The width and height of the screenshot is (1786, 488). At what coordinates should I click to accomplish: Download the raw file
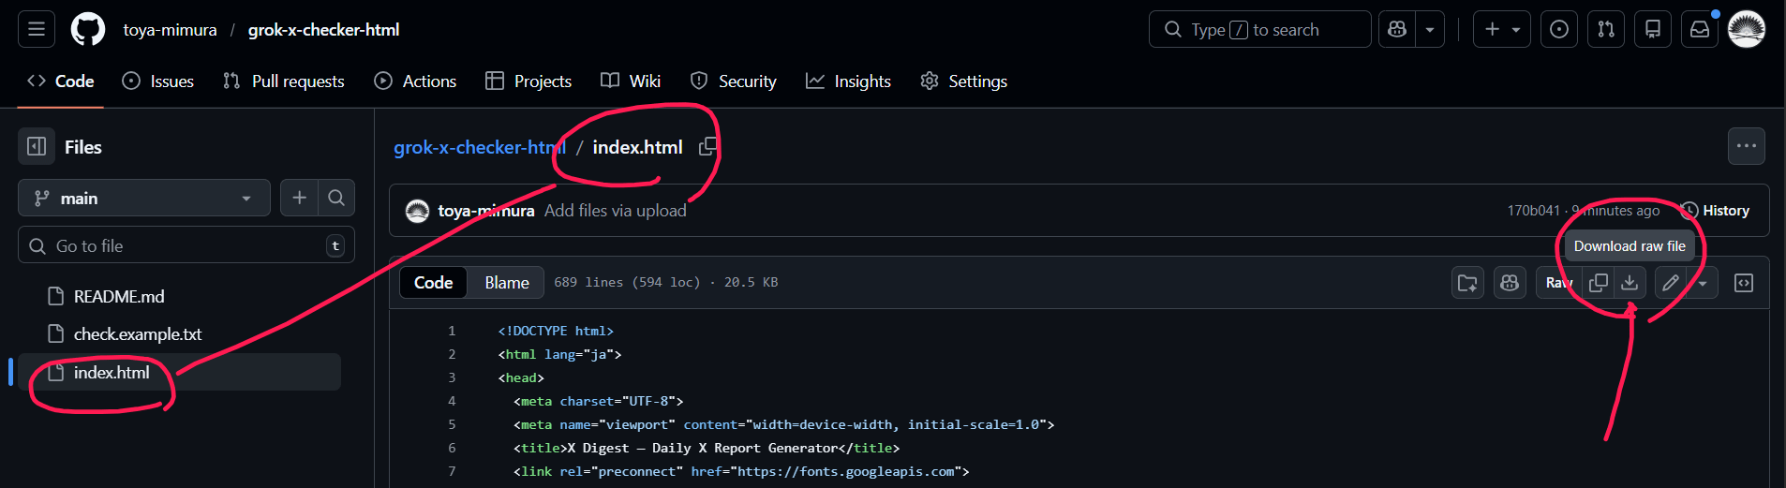coord(1630,282)
